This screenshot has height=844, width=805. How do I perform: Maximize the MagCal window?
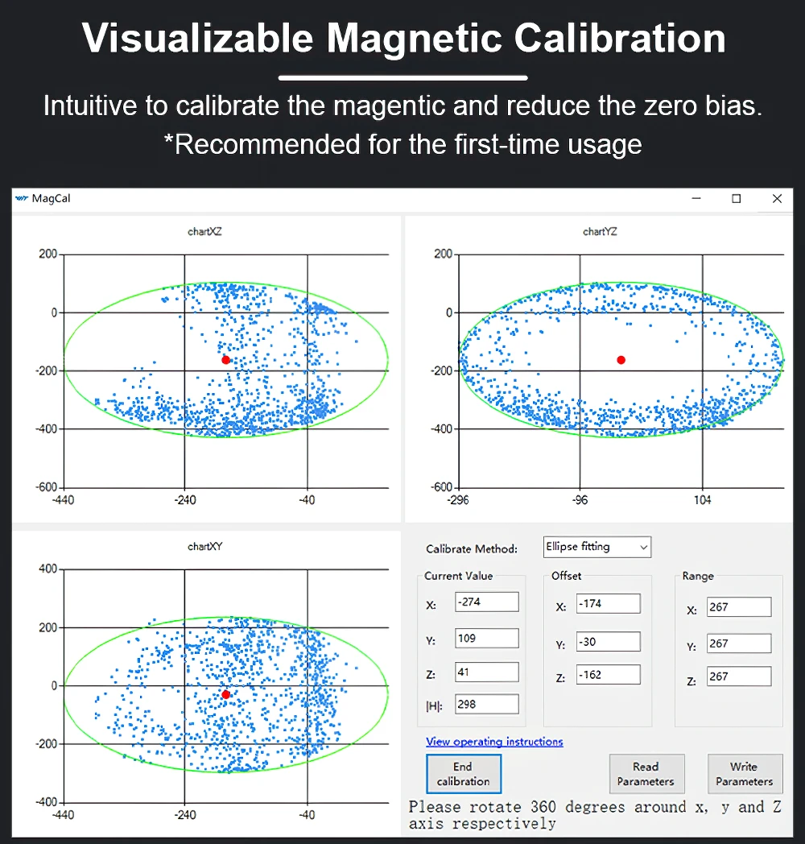pos(736,199)
